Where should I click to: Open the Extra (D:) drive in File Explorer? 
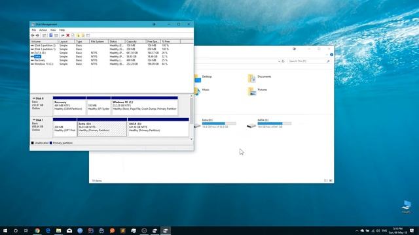(215, 123)
